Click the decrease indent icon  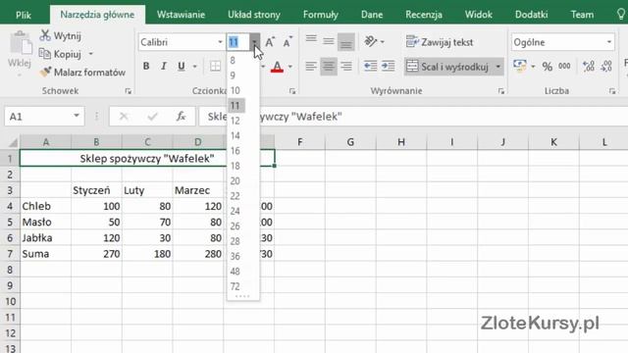pos(371,66)
